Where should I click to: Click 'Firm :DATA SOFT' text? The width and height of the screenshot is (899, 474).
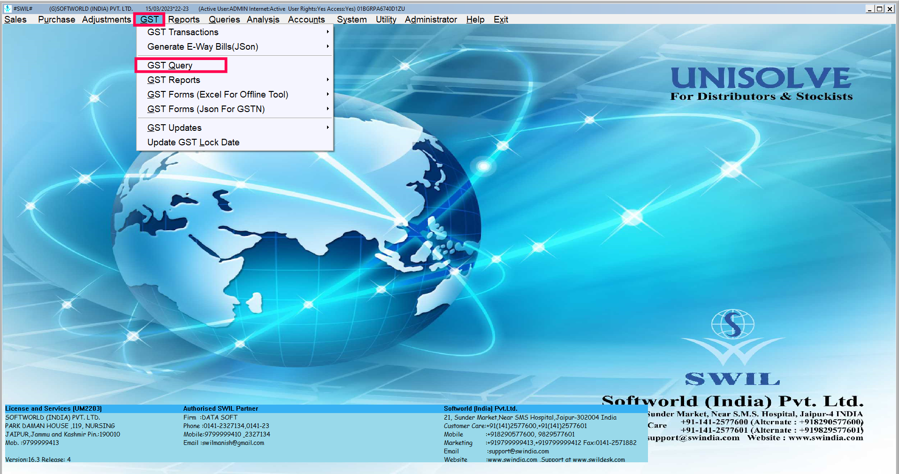(x=210, y=417)
